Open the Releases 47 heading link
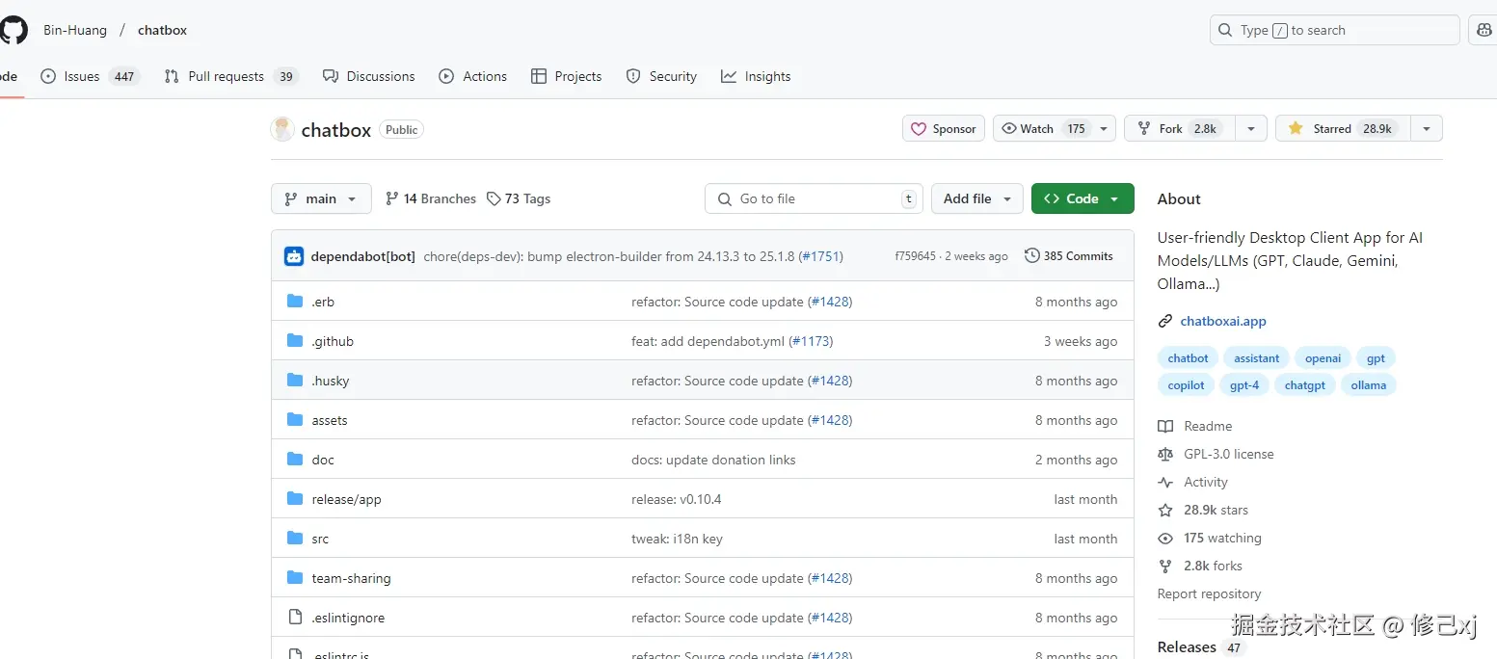This screenshot has width=1497, height=659. (1201, 647)
